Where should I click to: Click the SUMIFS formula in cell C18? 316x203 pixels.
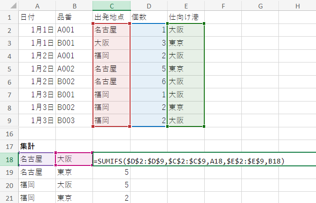[189, 161]
